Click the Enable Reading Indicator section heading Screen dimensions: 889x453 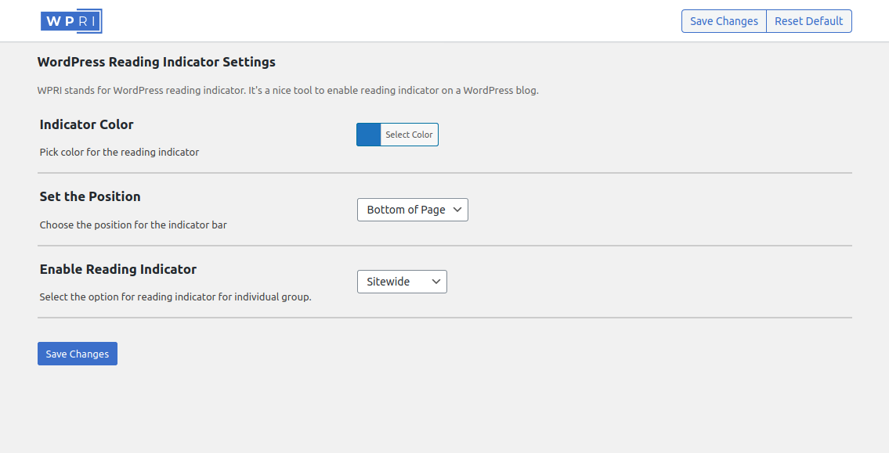(118, 270)
